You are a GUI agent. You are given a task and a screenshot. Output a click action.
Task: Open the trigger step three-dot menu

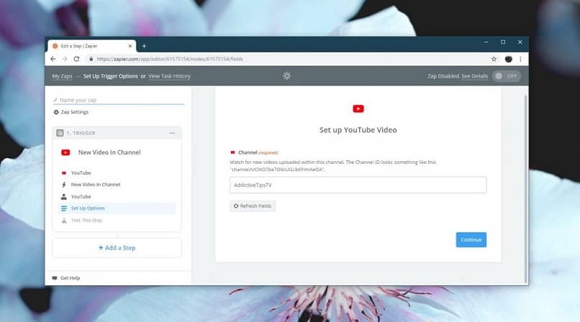coord(173,133)
